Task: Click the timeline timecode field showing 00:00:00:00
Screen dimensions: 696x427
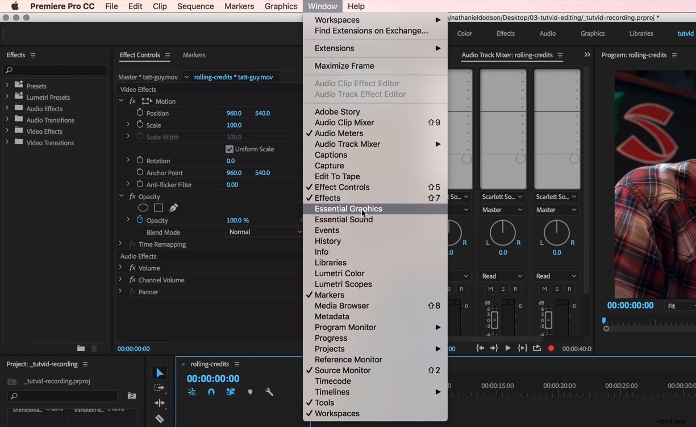Action: (212, 378)
